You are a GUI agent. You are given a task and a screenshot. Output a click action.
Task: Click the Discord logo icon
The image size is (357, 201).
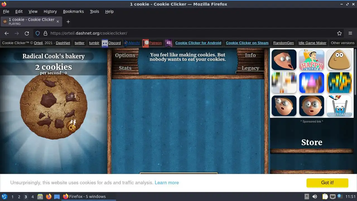pos(105,43)
